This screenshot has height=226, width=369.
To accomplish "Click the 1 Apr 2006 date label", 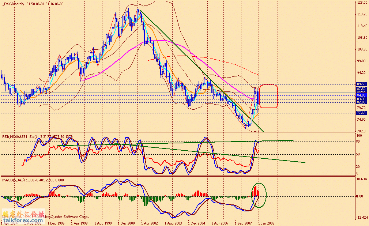I will tap(220, 223).
